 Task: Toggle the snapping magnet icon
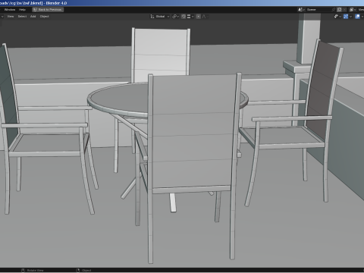(184, 17)
